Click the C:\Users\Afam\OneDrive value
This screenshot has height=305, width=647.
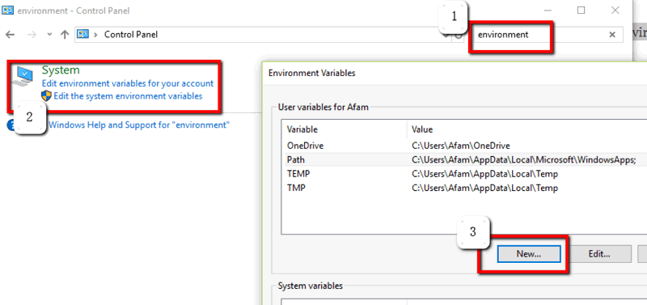461,146
